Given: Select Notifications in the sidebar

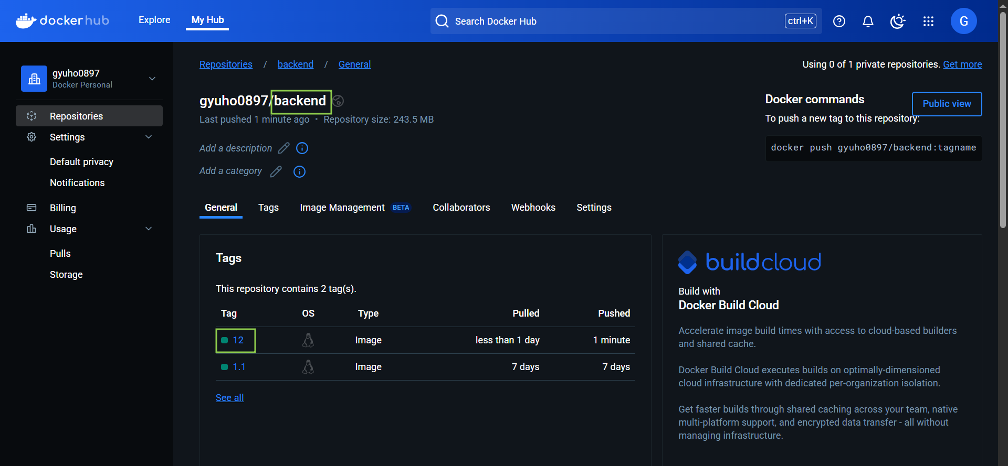Looking at the screenshot, I should pos(77,183).
